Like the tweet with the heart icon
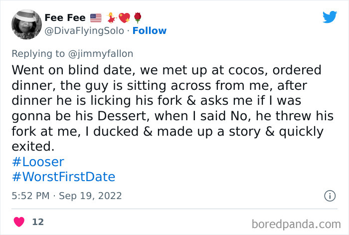The width and height of the screenshot is (349, 235). click(19, 222)
